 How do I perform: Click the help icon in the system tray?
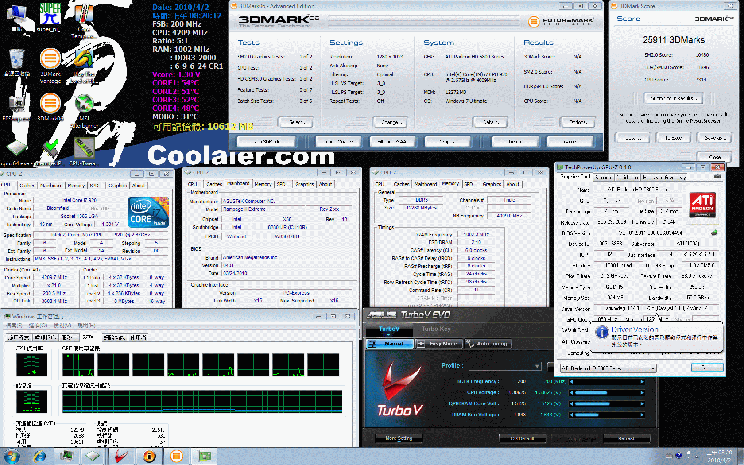tap(678, 456)
